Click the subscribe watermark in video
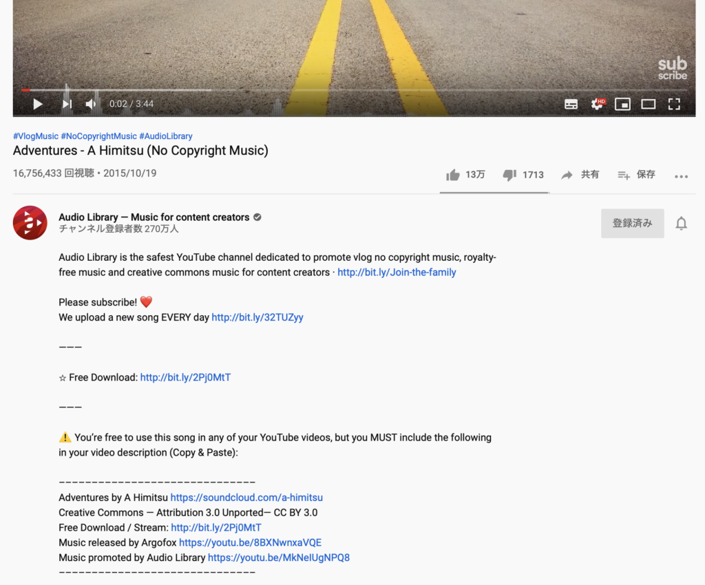The width and height of the screenshot is (705, 585). (x=672, y=69)
